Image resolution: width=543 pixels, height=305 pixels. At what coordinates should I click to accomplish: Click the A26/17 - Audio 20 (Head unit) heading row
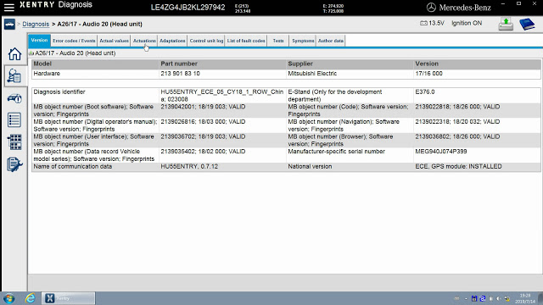pos(76,53)
